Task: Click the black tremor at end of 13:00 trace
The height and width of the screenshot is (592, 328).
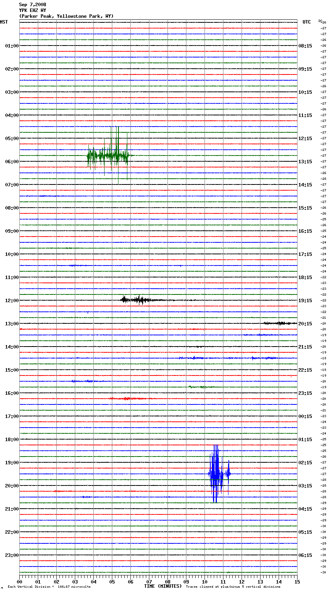Action: (x=280, y=323)
